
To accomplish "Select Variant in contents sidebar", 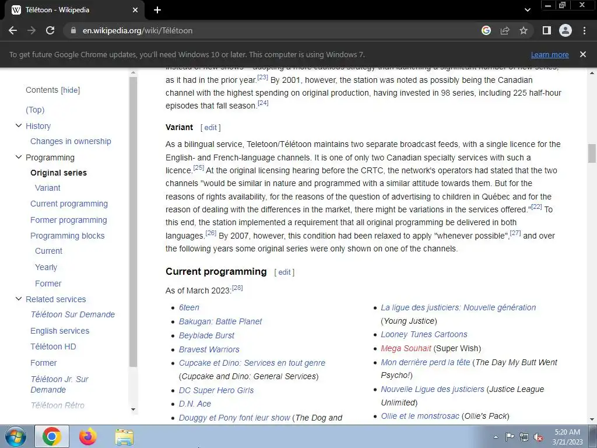I will point(48,188).
